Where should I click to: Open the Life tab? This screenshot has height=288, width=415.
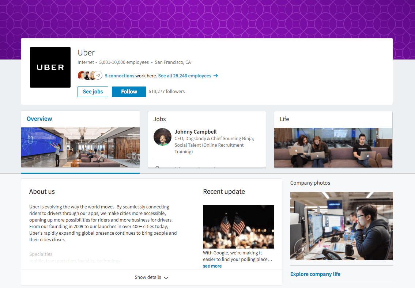pos(284,119)
